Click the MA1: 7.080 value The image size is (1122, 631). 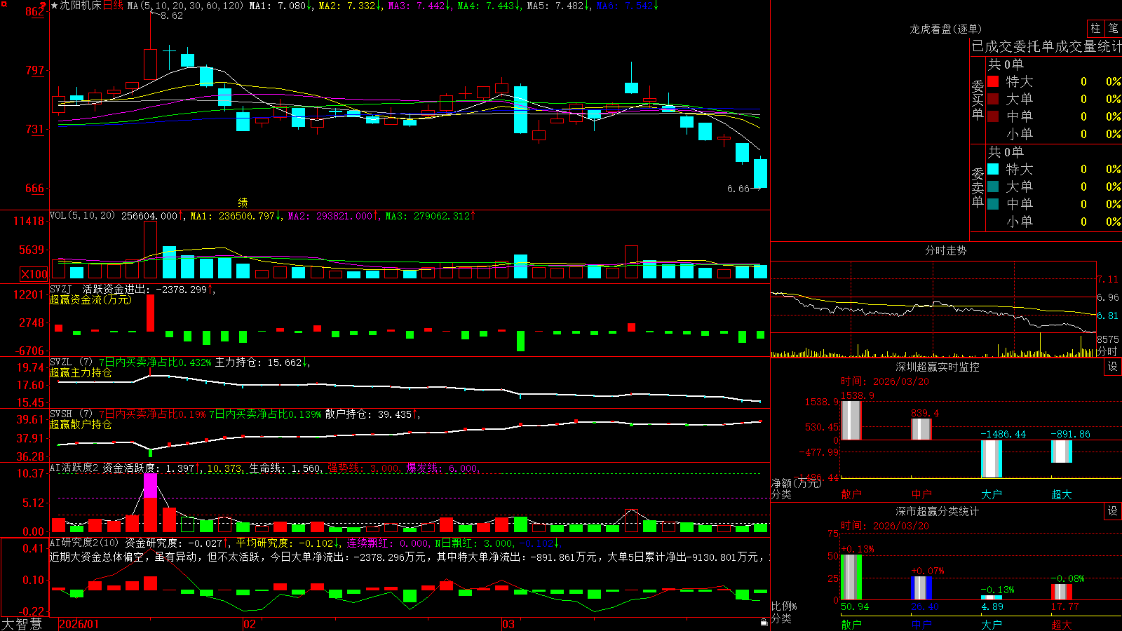point(278,6)
